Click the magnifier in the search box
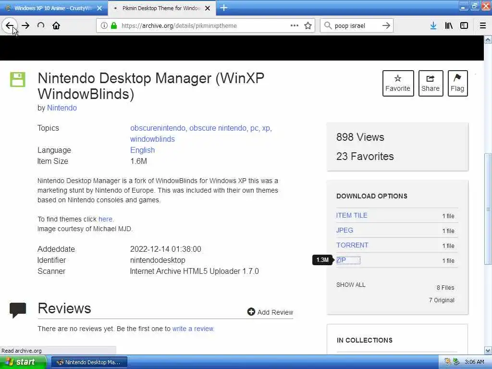Viewport: 492px width, 369px height. tap(328, 25)
